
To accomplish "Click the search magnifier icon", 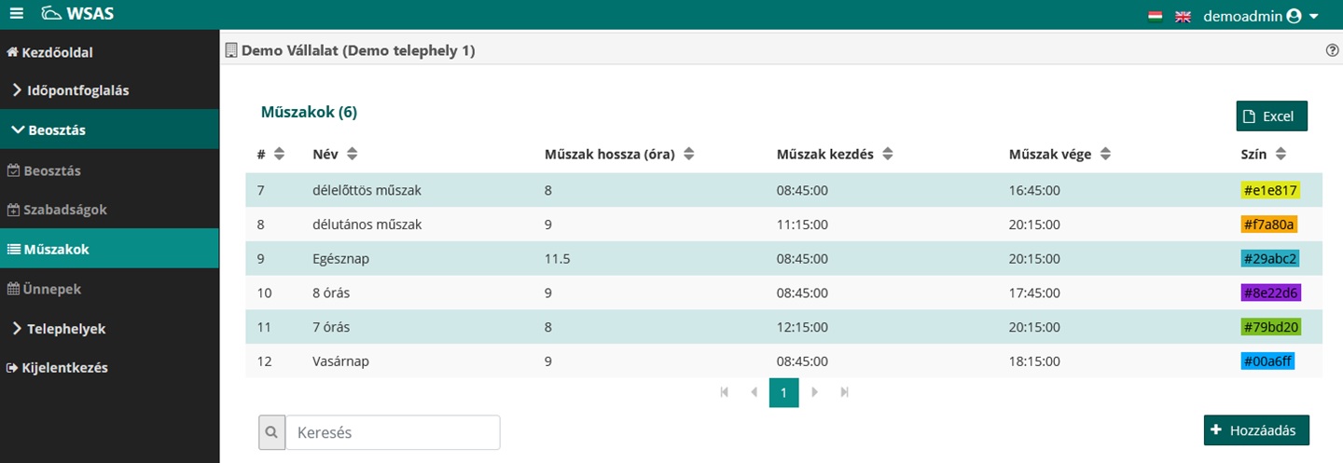I will pyautogui.click(x=271, y=432).
